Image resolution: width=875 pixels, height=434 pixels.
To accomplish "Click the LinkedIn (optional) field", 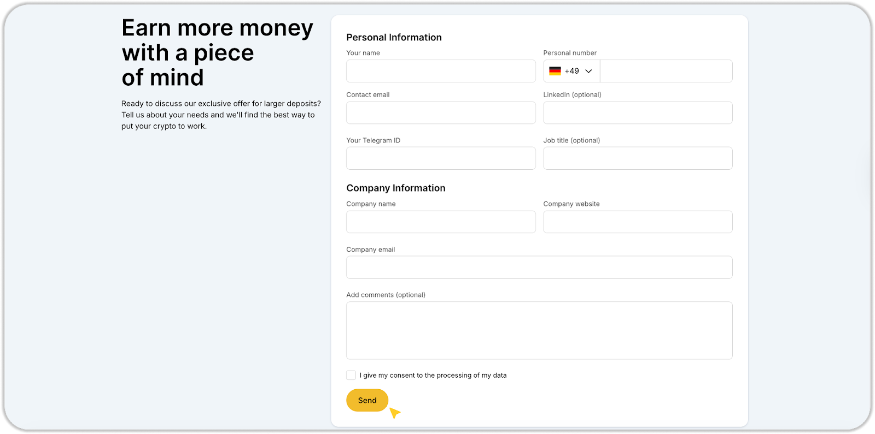I will [638, 112].
